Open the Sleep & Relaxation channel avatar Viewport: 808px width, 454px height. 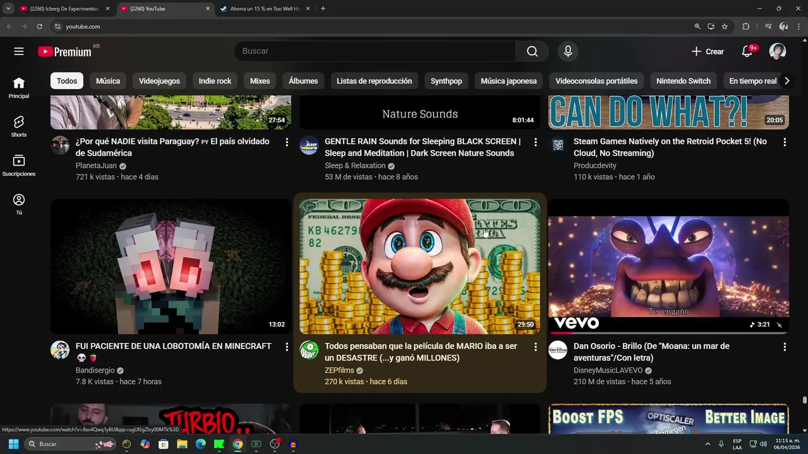[309, 145]
